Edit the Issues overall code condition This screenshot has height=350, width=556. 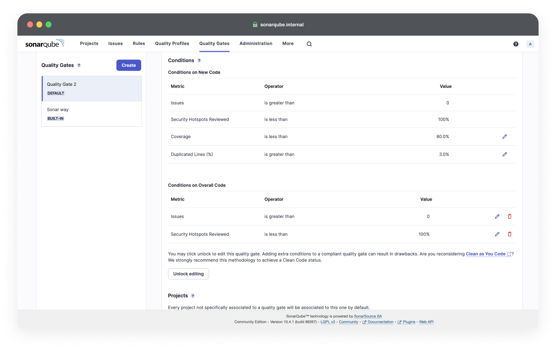[x=497, y=216]
